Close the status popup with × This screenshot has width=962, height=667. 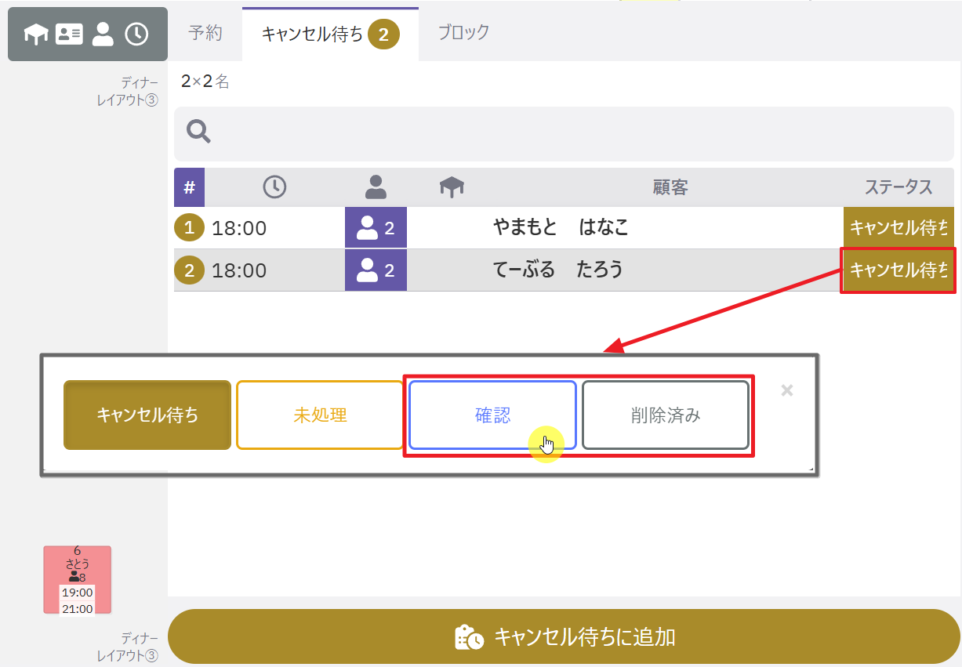coord(787,390)
